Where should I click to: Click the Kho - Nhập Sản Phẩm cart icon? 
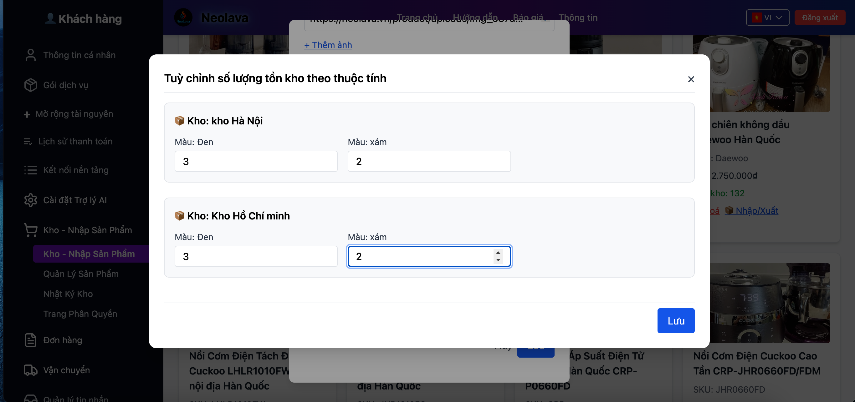tap(31, 230)
